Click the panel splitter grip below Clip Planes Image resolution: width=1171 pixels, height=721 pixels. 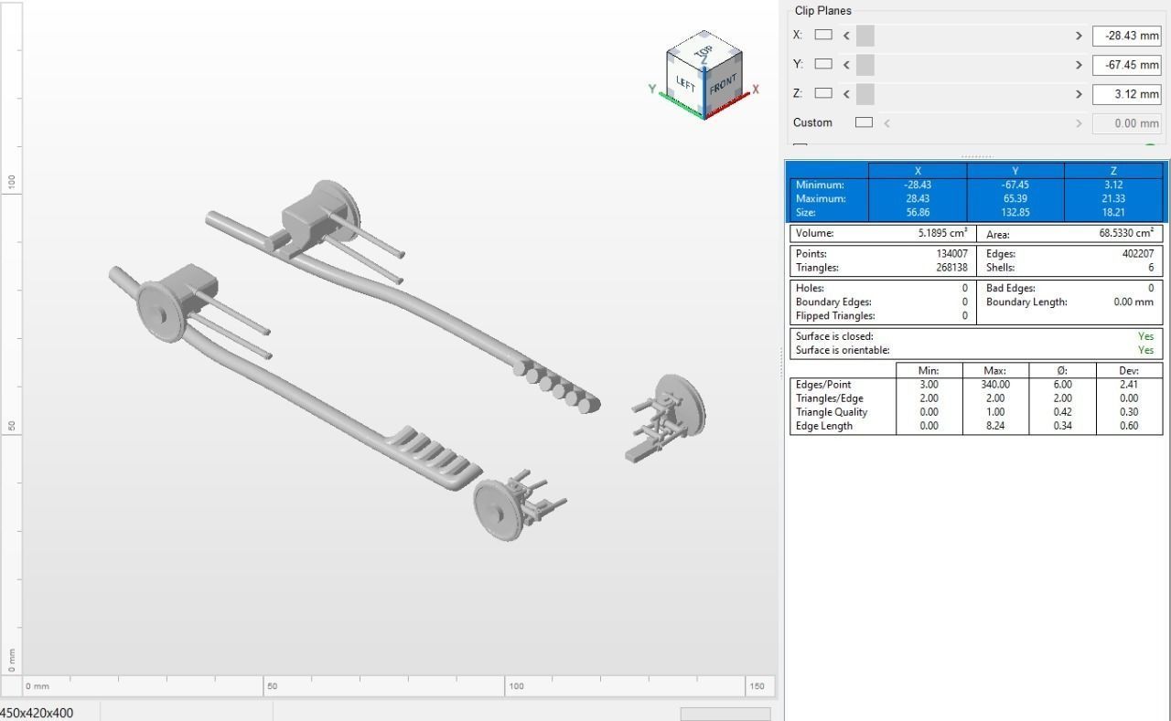pos(976,156)
